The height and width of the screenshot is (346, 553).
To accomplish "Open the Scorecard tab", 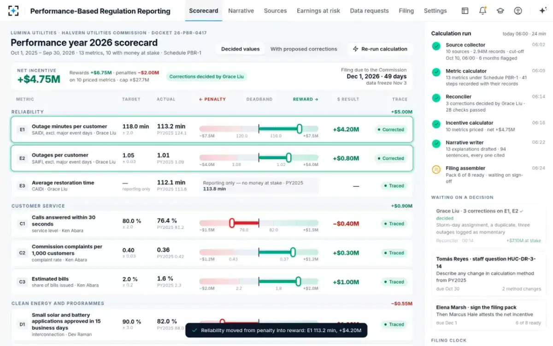I will click(x=204, y=11).
